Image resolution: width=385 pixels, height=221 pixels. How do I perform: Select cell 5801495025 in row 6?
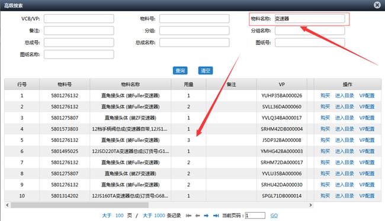pos(65,151)
